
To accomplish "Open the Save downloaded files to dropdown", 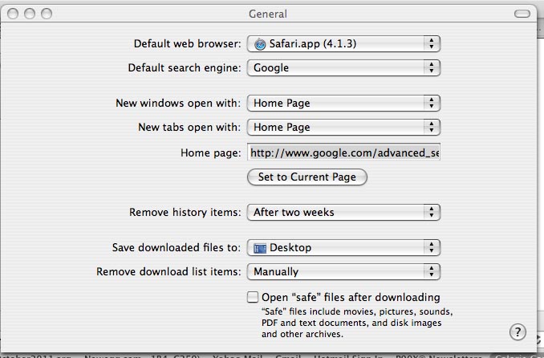I will click(x=343, y=247).
